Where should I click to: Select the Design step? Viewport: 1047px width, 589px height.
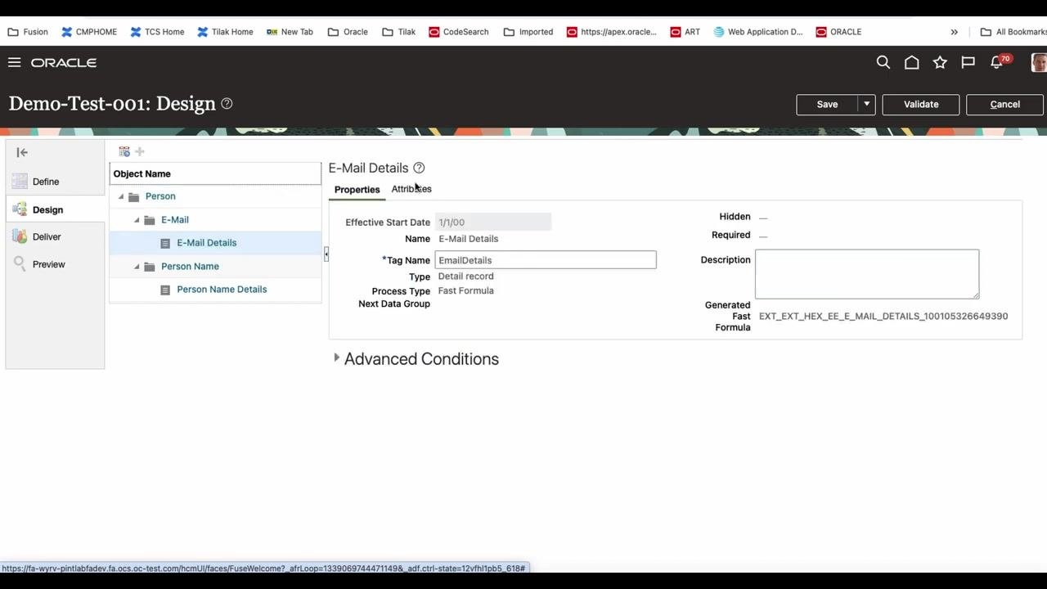[47, 209]
